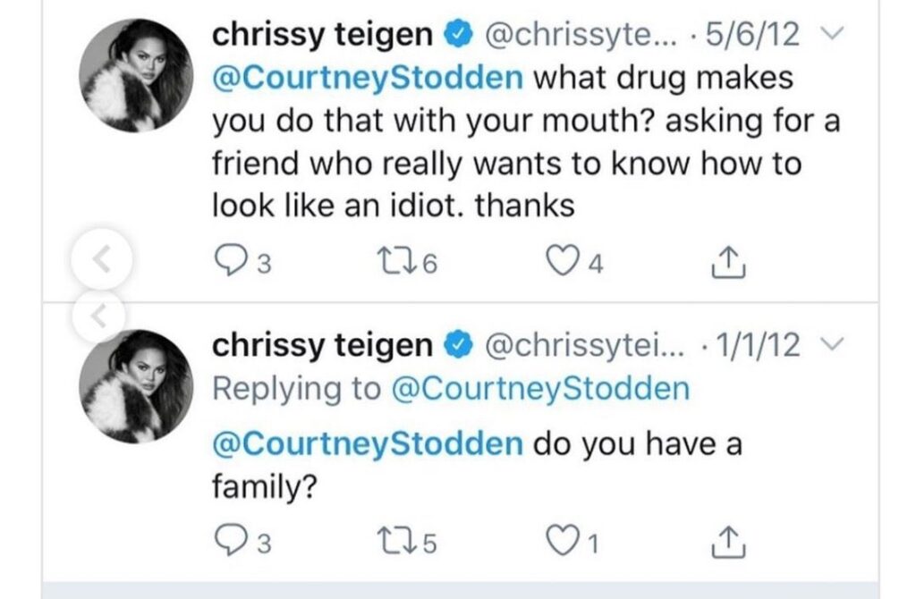This screenshot has width=916, height=599.
Task: Open @CourtneyStodden mention before 'do you have'
Action: (367, 443)
